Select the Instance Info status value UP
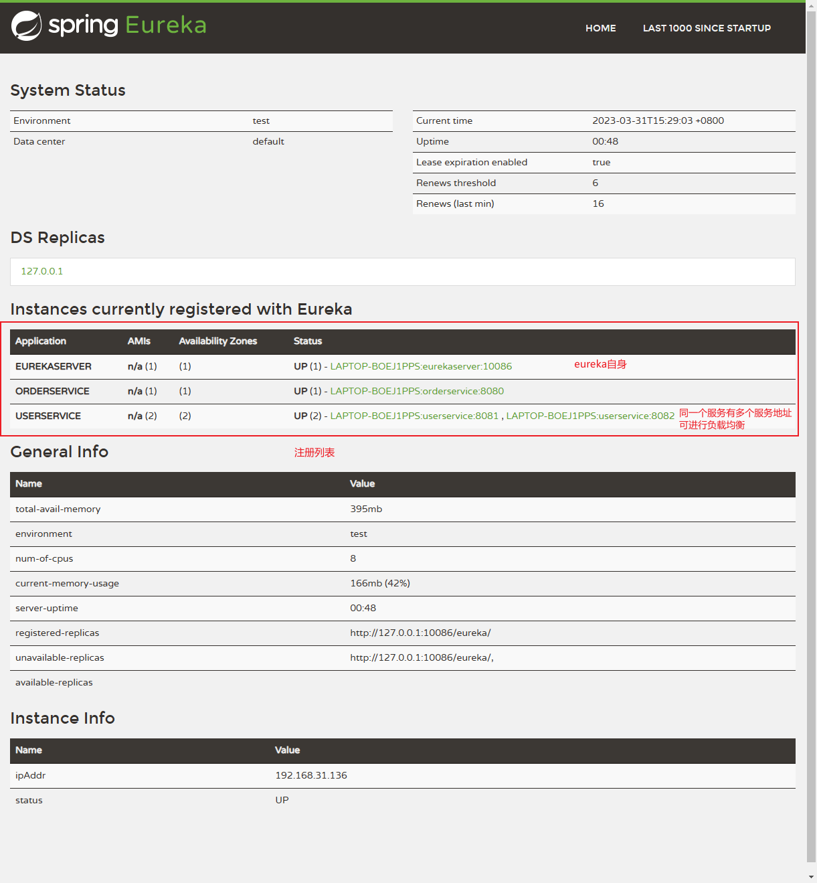 coord(282,800)
